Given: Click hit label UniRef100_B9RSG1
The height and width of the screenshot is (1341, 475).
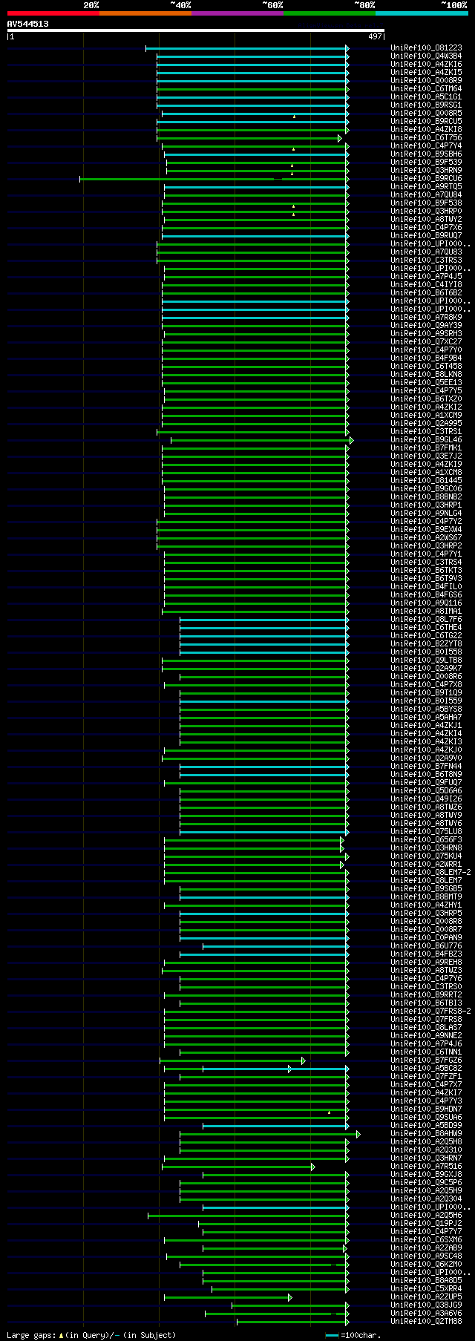Looking at the screenshot, I should (x=426, y=105).
